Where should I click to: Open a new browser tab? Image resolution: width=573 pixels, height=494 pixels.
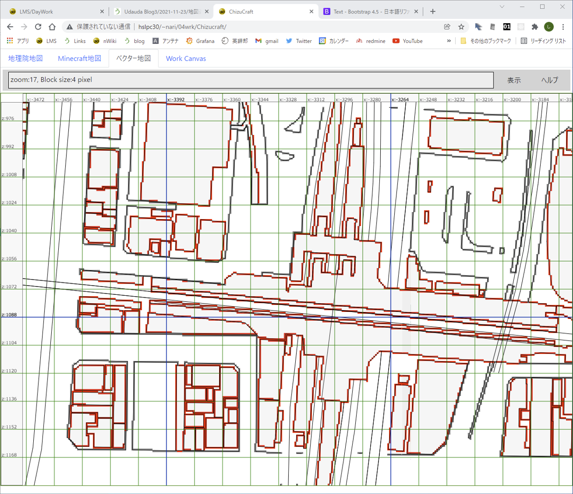pyautogui.click(x=433, y=12)
